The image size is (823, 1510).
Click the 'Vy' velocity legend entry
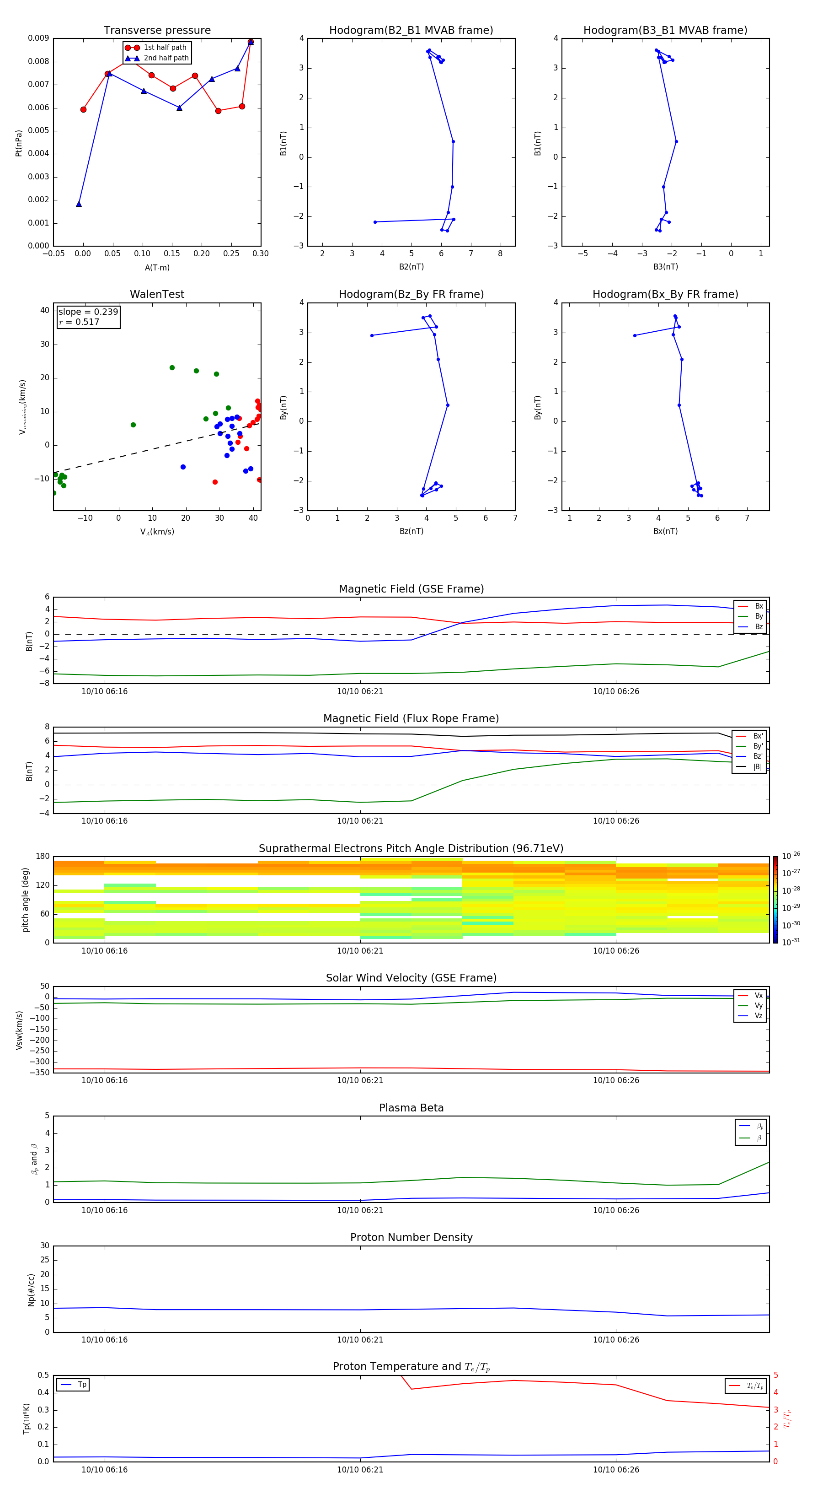pos(750,1005)
